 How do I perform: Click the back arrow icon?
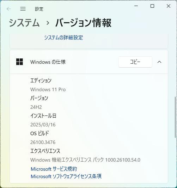9,9
